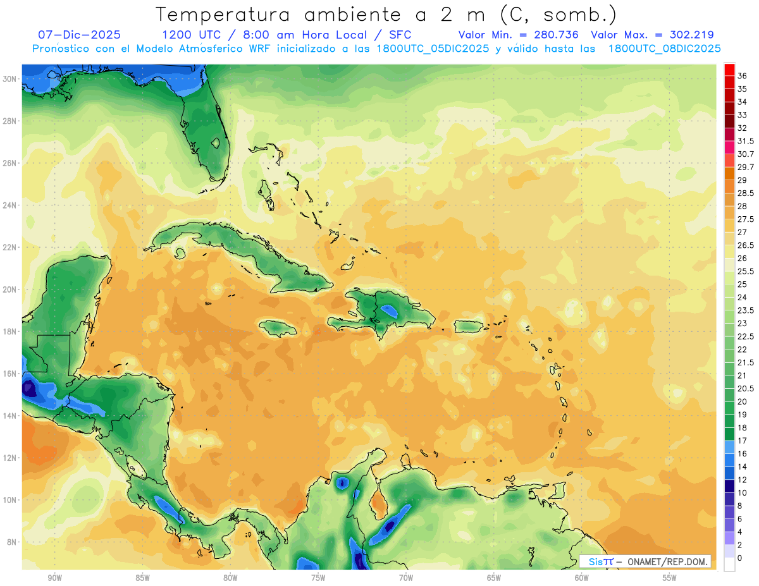Click the white swatch below 0 on colorbar
Image resolution: width=759 pixels, height=586 pixels.
pyautogui.click(x=730, y=565)
